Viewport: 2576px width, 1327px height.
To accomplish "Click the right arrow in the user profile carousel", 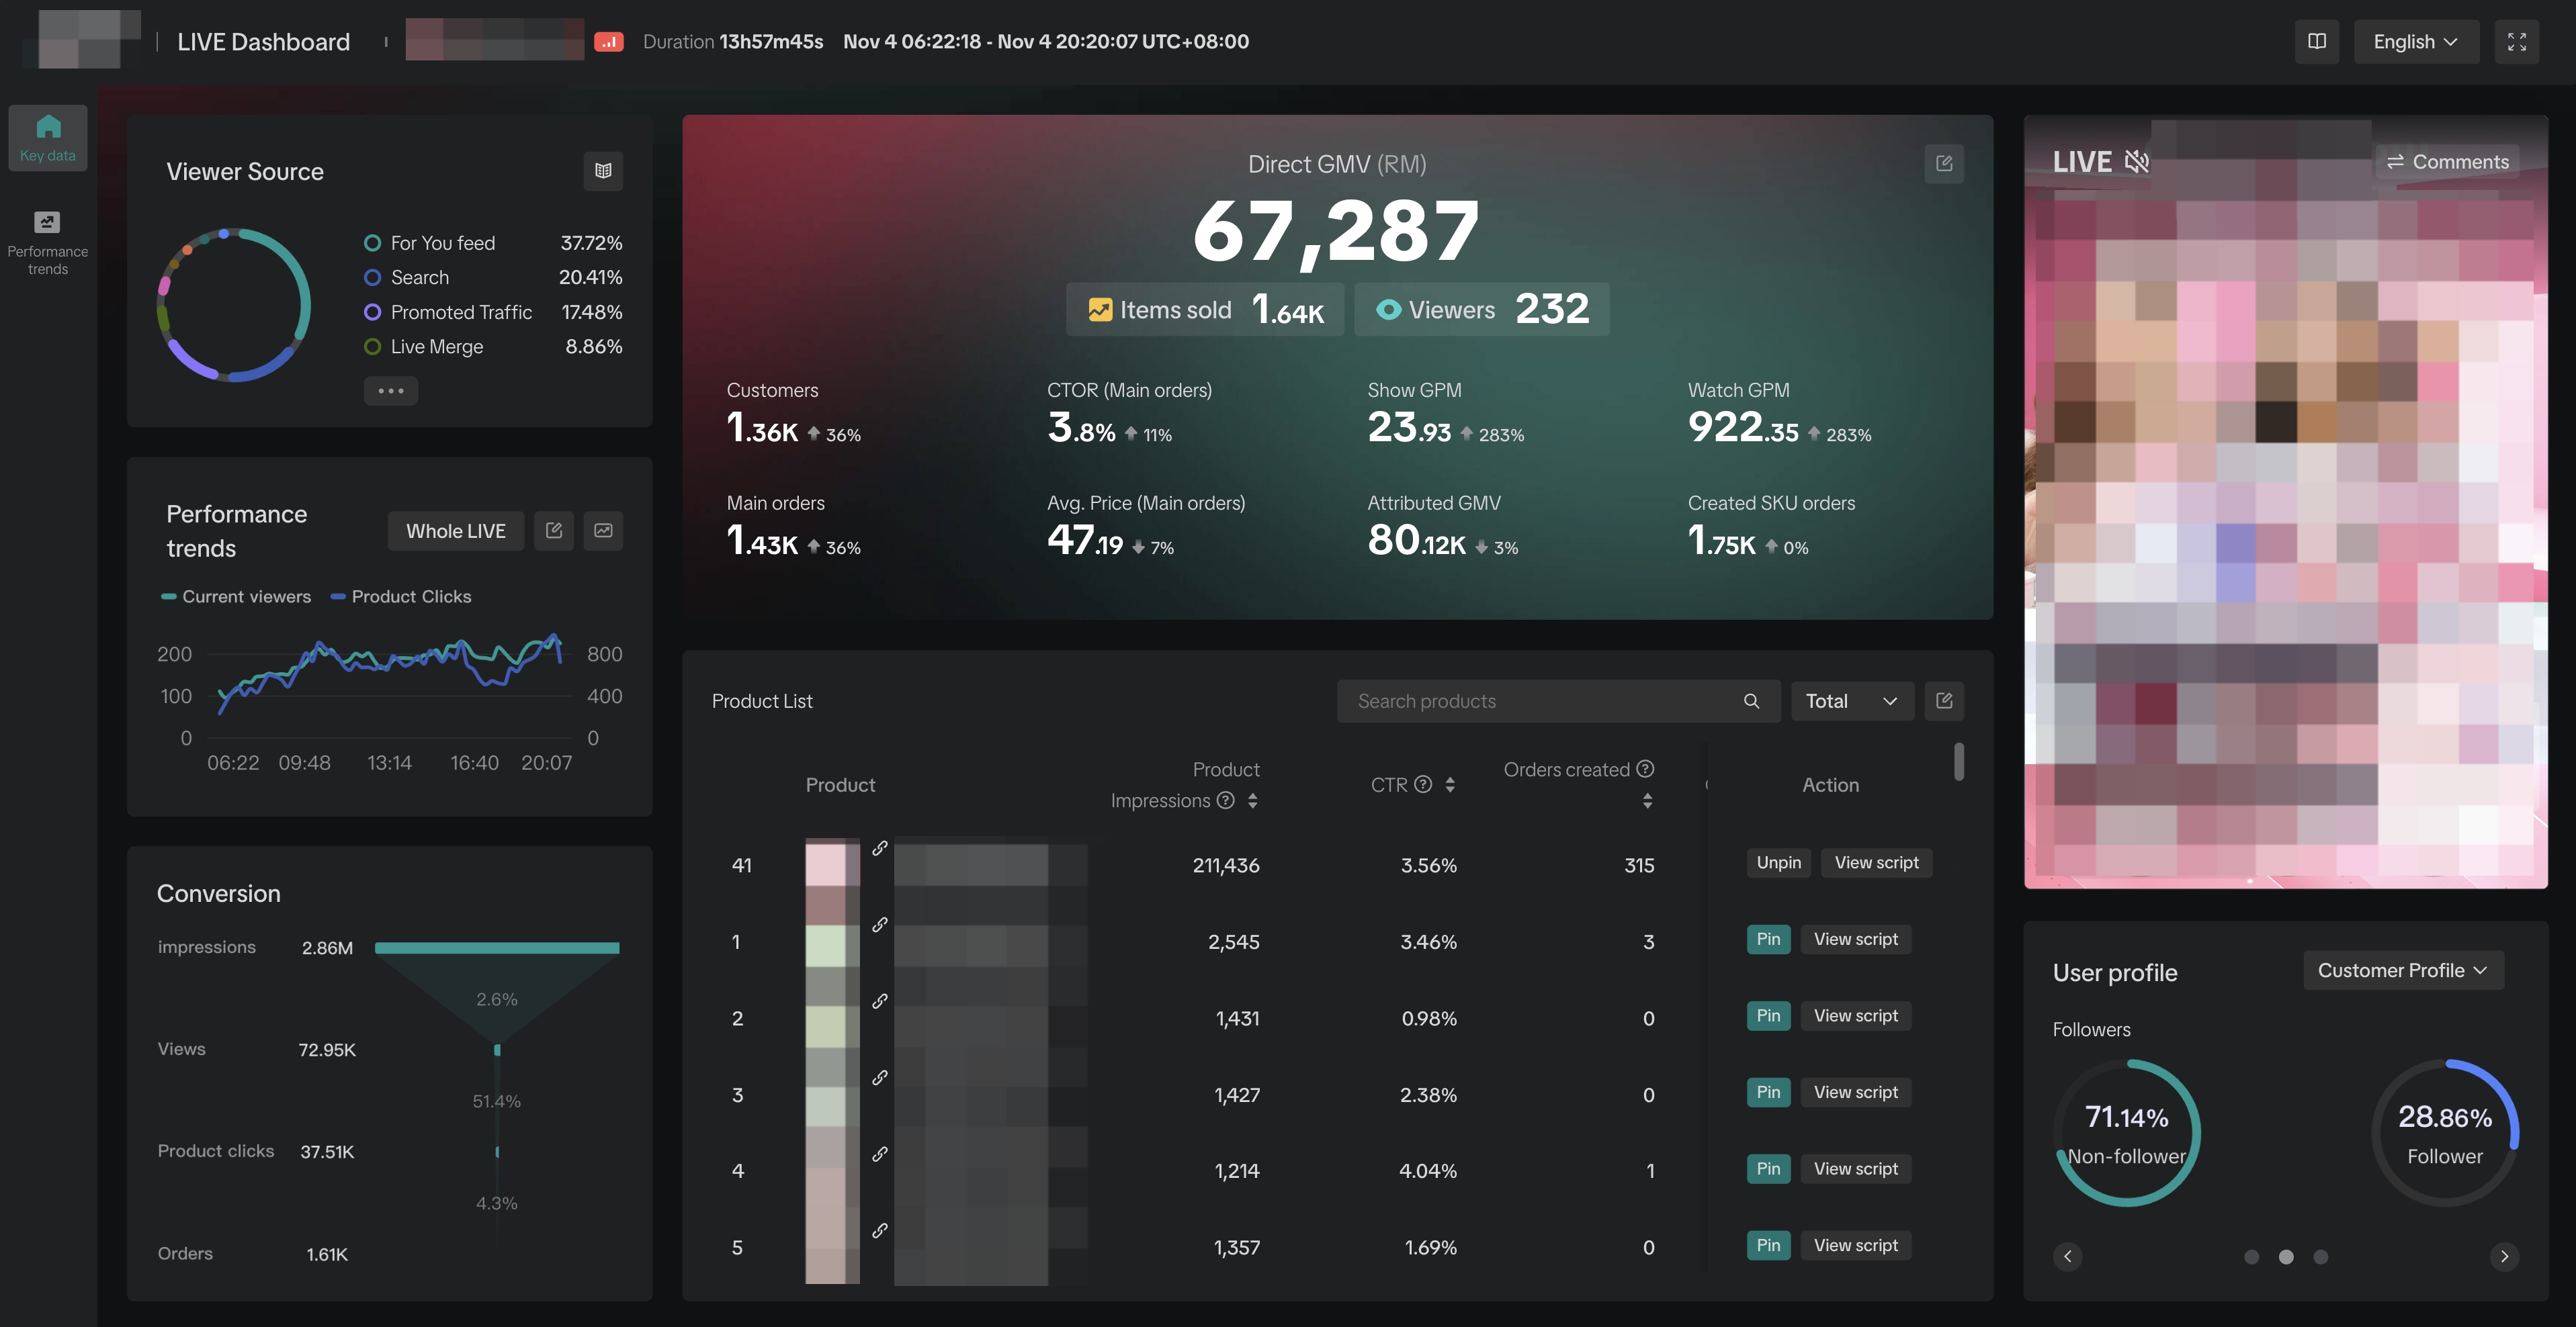I will pos(2505,1256).
